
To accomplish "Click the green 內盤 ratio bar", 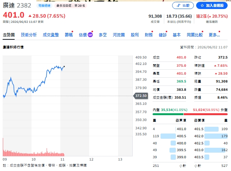I will click(168, 114).
